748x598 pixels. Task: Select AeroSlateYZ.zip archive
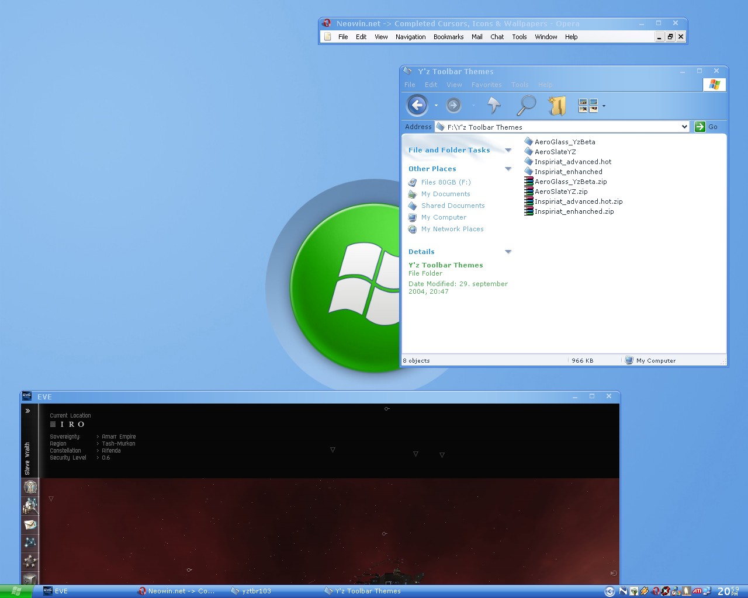pos(556,192)
